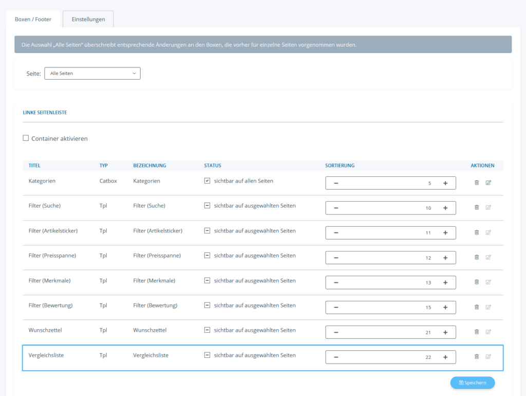Open the Seite dropdown showing Alle Seiten
The width and height of the screenshot is (526, 396).
click(92, 74)
